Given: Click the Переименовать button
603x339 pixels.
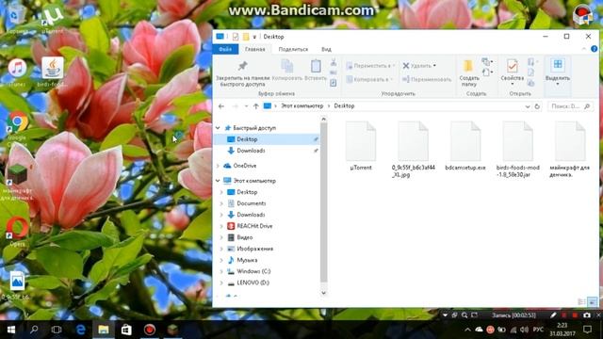Looking at the screenshot, I should click(x=427, y=79).
